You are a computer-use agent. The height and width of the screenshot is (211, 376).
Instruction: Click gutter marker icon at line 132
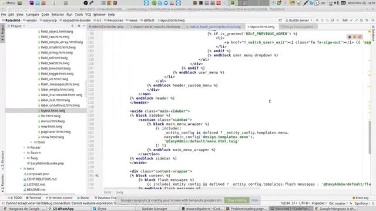click(97, 176)
